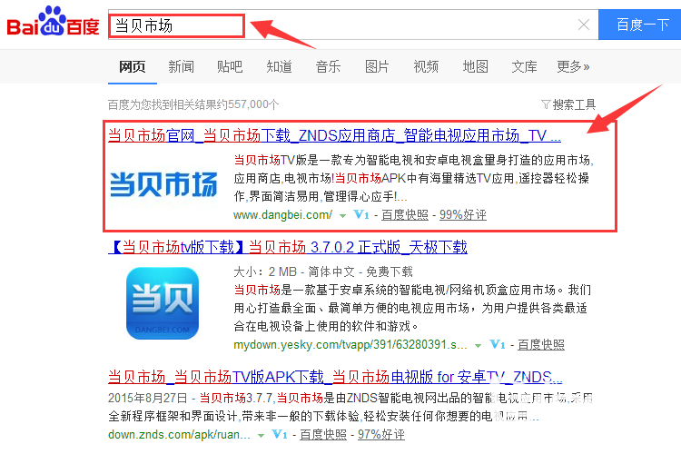Screen dimensions: 681x454
Task: Click the 百度一下 search button
Action: tap(640, 25)
